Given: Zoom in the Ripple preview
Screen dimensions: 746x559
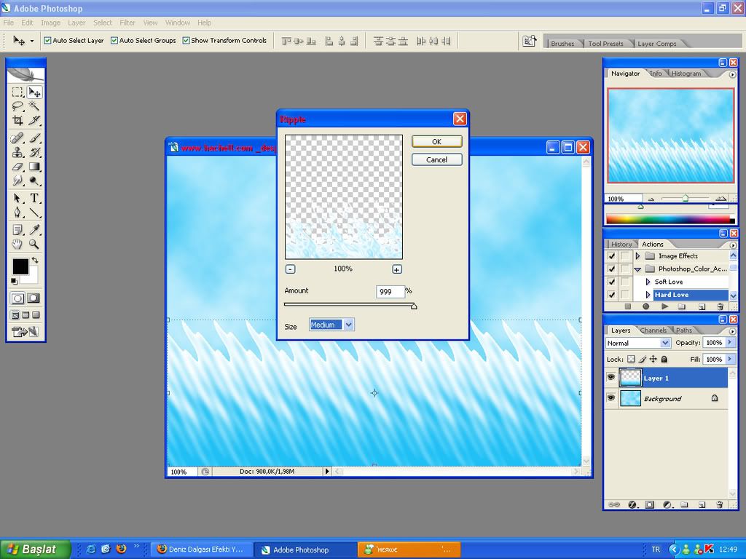Looking at the screenshot, I should click(397, 269).
